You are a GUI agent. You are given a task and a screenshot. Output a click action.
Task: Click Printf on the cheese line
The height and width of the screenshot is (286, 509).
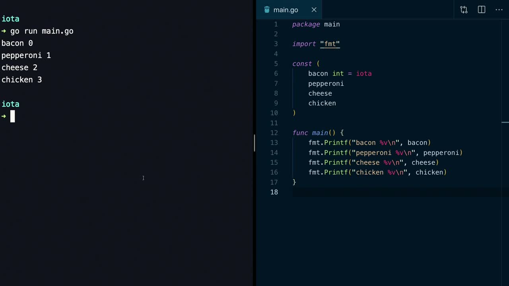[336, 162]
